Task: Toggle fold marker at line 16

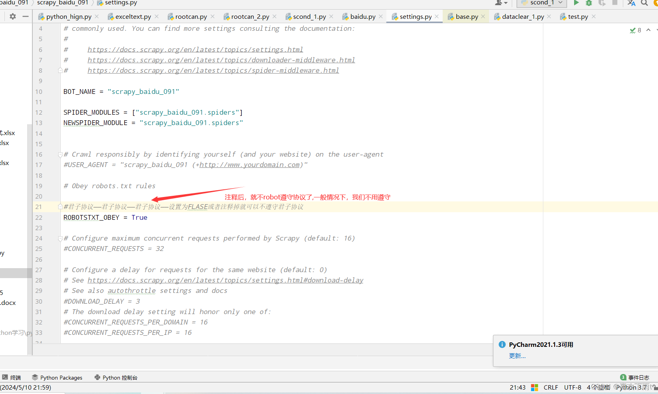Action: (x=60, y=154)
